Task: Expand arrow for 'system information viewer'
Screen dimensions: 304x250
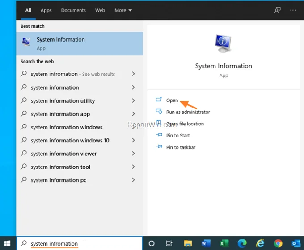Action: pos(133,154)
